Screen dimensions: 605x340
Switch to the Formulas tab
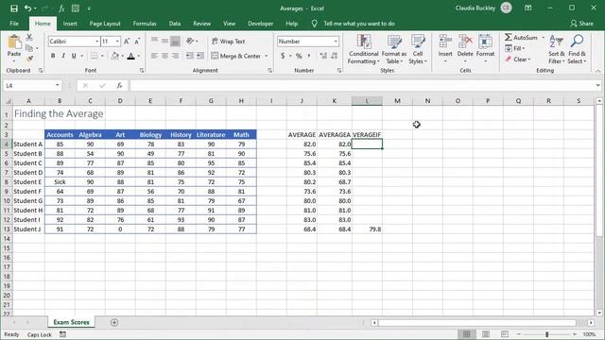(145, 24)
